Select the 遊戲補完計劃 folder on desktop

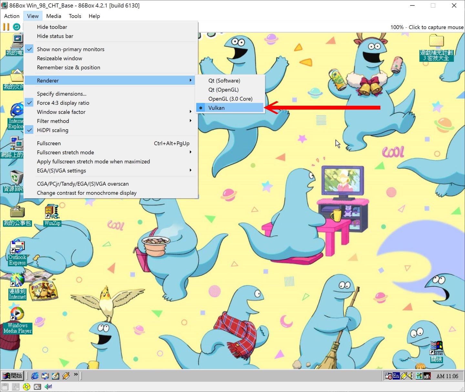tap(437, 48)
